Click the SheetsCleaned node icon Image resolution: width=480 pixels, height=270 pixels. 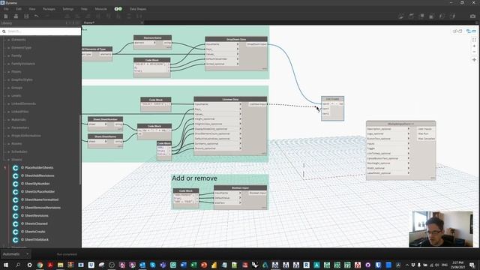click(x=15, y=223)
